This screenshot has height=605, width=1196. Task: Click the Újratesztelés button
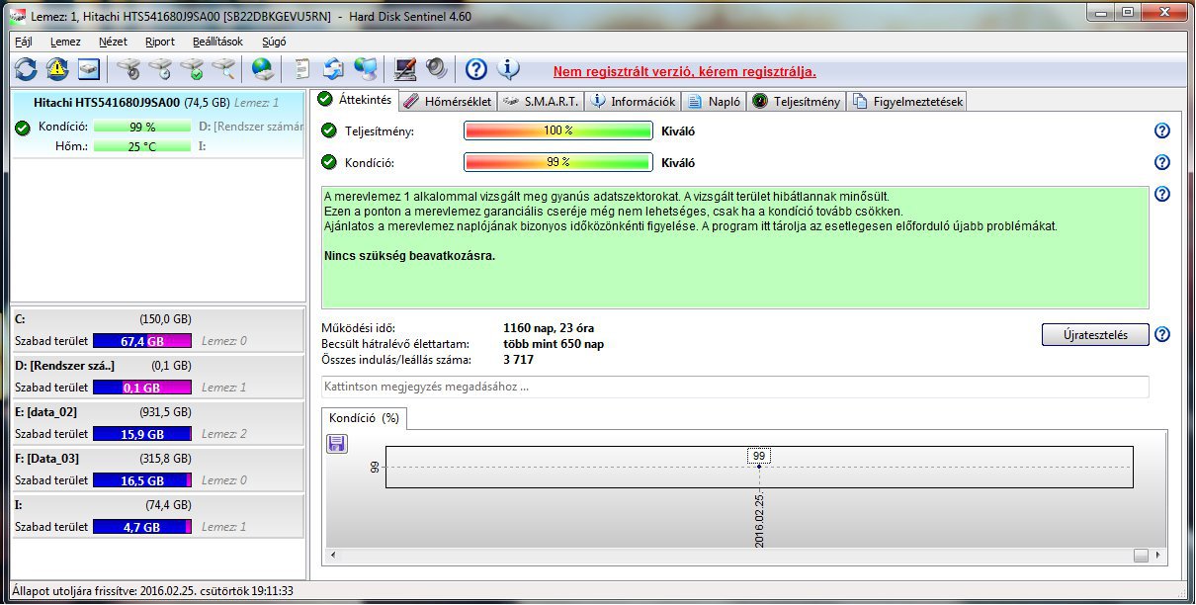[x=1095, y=334]
